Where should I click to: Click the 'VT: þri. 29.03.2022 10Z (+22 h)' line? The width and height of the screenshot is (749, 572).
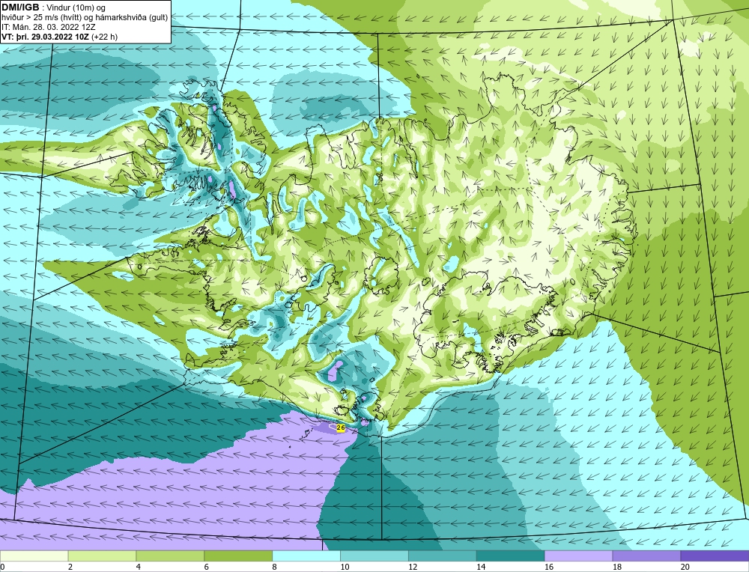point(60,36)
